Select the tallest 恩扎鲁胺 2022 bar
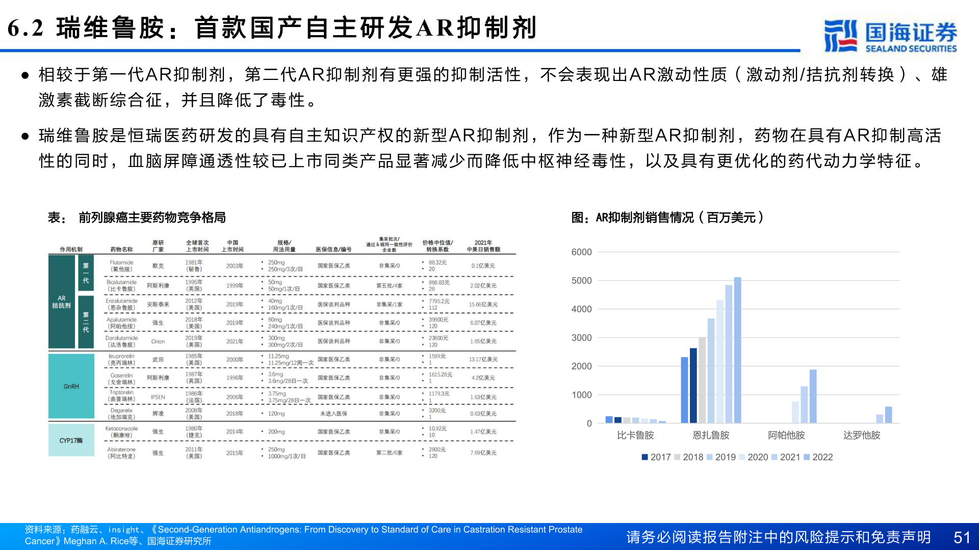This screenshot has width=979, height=550. pyautogui.click(x=737, y=350)
